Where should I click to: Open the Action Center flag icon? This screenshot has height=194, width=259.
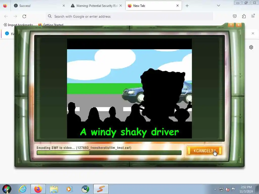click(233, 189)
